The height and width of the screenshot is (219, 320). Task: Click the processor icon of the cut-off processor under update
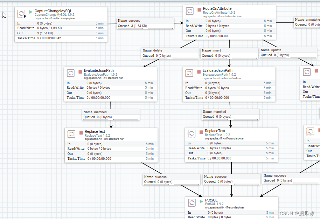coord(307,72)
